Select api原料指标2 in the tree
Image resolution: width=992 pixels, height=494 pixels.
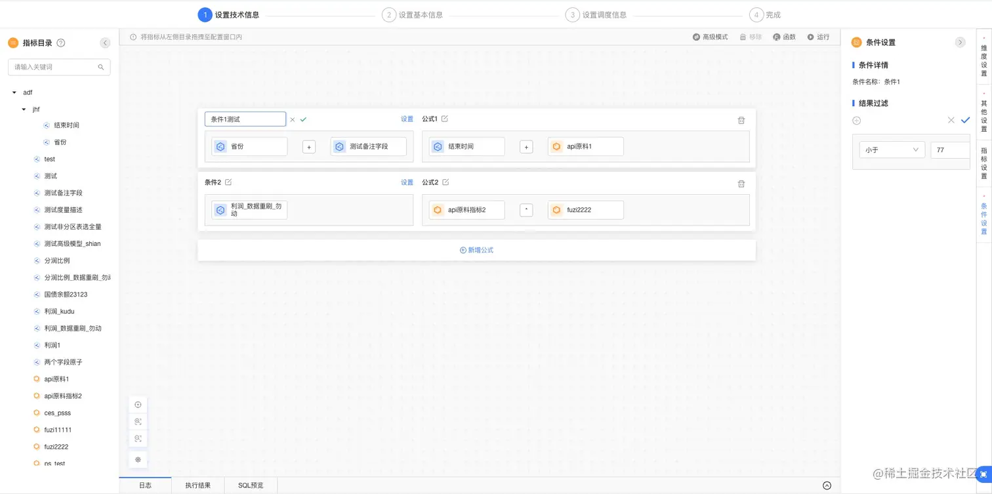pyautogui.click(x=62, y=396)
